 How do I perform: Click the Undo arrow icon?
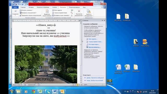click(x=19, y=4)
